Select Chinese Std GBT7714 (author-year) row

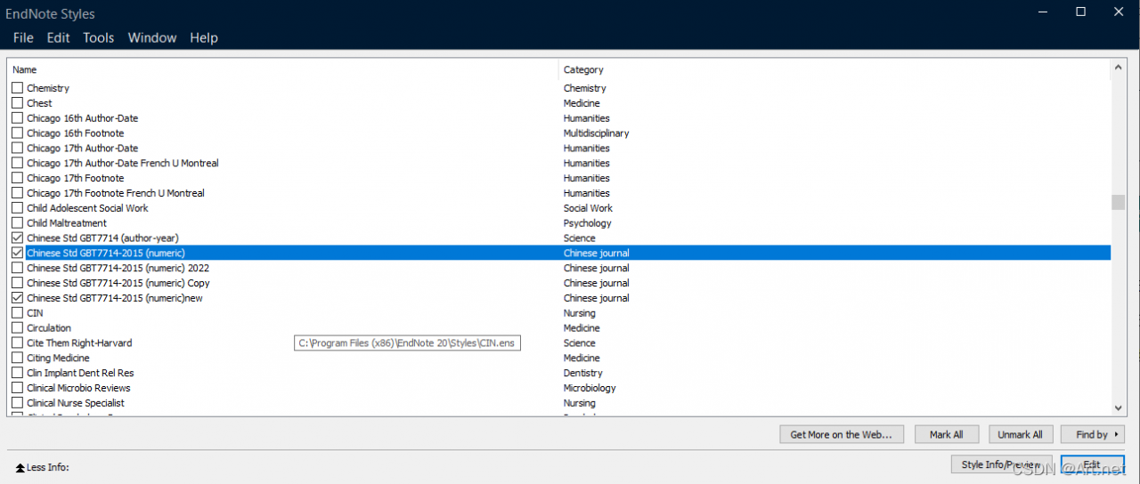[x=559, y=238]
